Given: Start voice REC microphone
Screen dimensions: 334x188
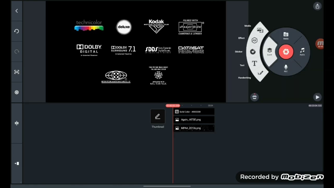Looking at the screenshot, I should pyautogui.click(x=286, y=68).
